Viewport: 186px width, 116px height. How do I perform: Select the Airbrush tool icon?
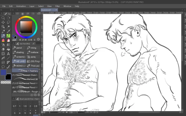(3, 44)
